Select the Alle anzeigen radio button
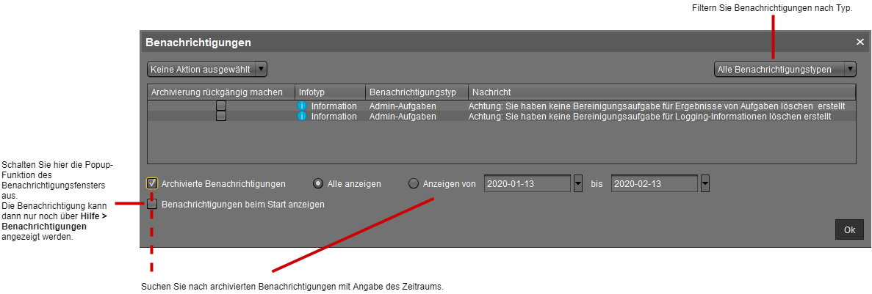The image size is (872, 294). [318, 184]
